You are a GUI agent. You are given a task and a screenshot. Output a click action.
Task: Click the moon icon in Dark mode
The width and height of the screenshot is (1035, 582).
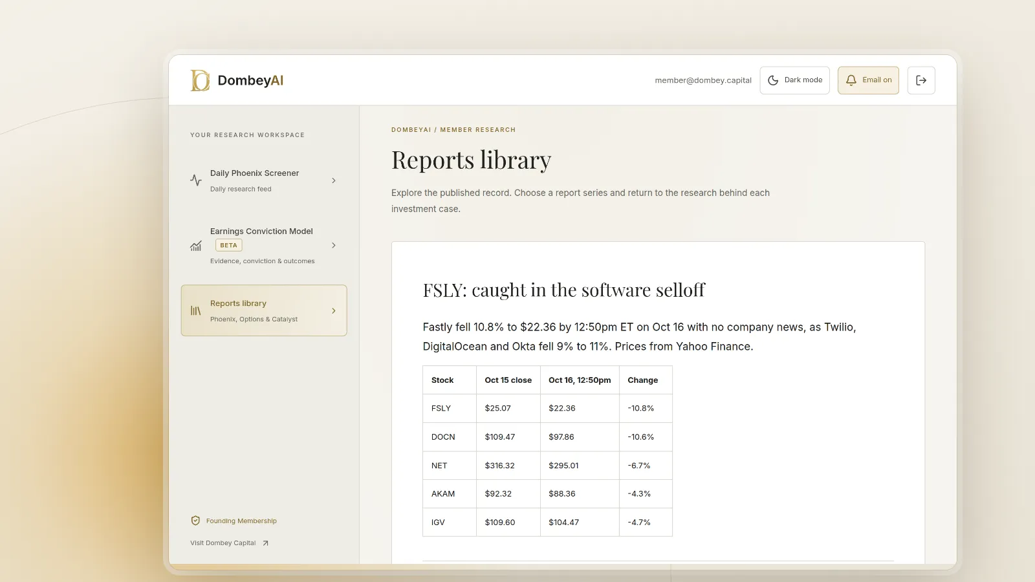[x=773, y=80]
